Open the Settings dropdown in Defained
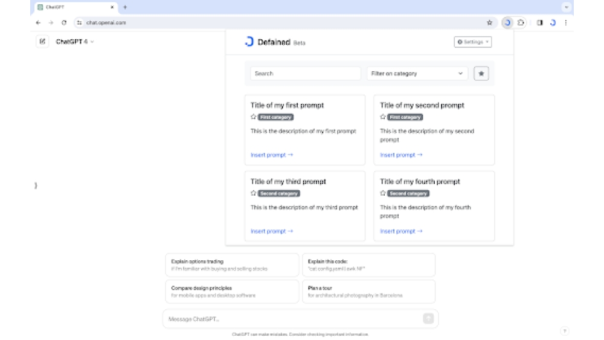Screen dimensions: 604x340 pos(473,42)
